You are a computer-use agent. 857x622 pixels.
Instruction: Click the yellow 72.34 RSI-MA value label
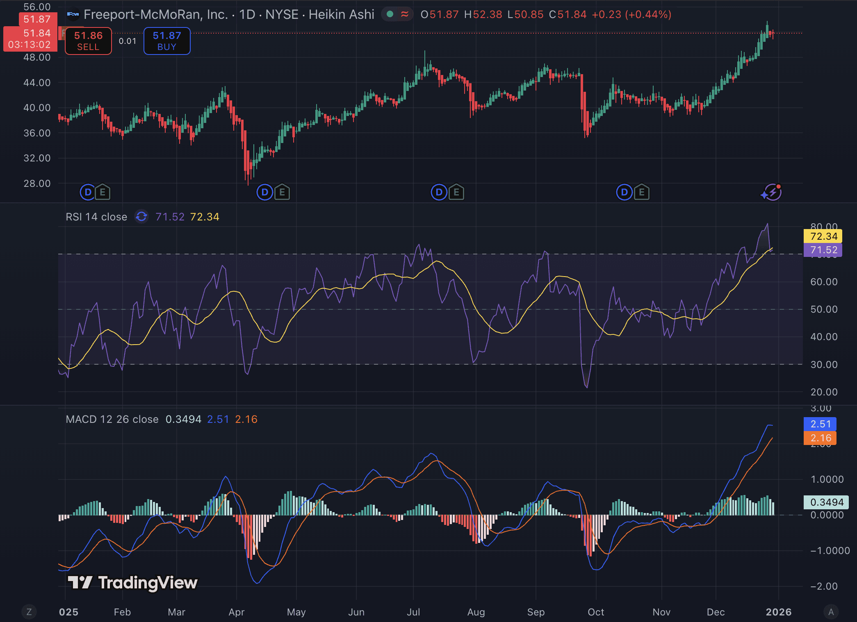(823, 236)
